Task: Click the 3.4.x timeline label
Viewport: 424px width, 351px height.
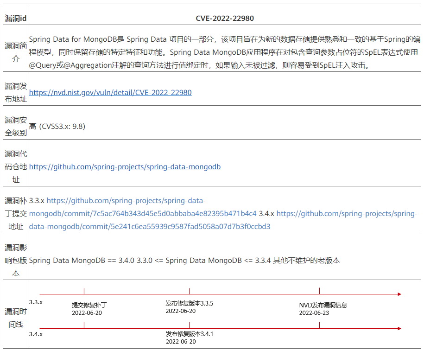Action: pos(36,334)
